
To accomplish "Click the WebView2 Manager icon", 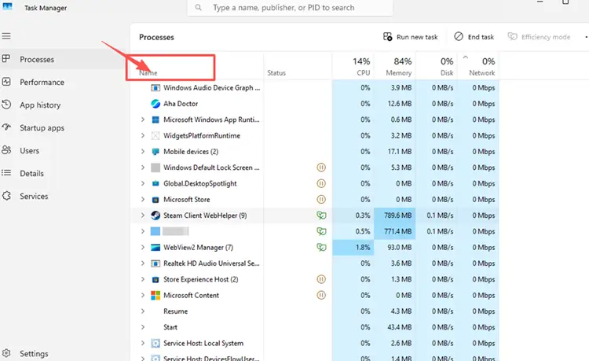I will tap(155, 248).
